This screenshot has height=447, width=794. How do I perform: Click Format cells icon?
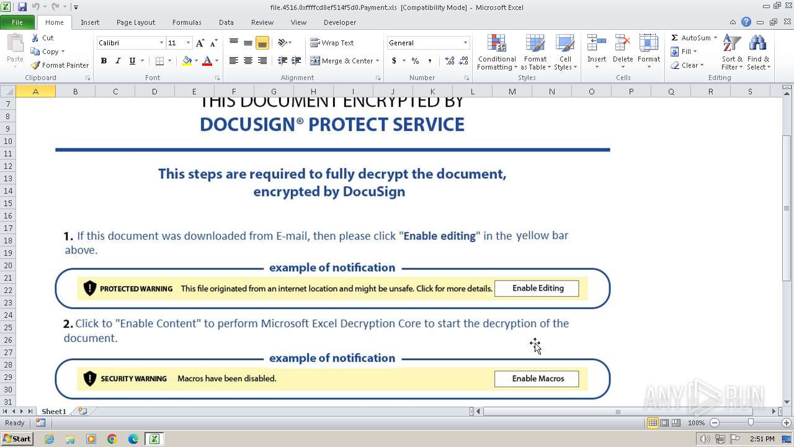tap(648, 43)
